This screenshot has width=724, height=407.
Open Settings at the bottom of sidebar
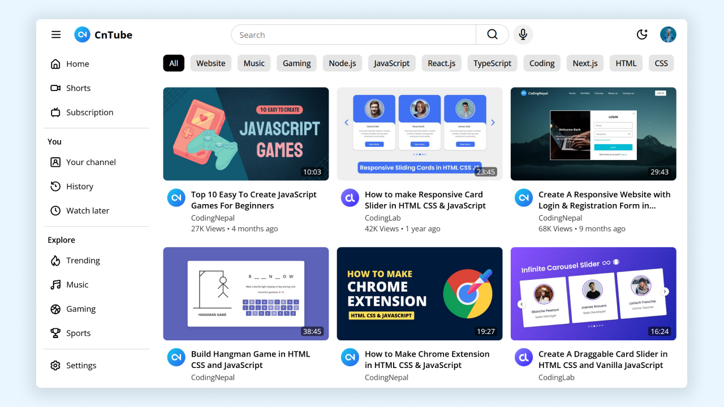coord(81,365)
